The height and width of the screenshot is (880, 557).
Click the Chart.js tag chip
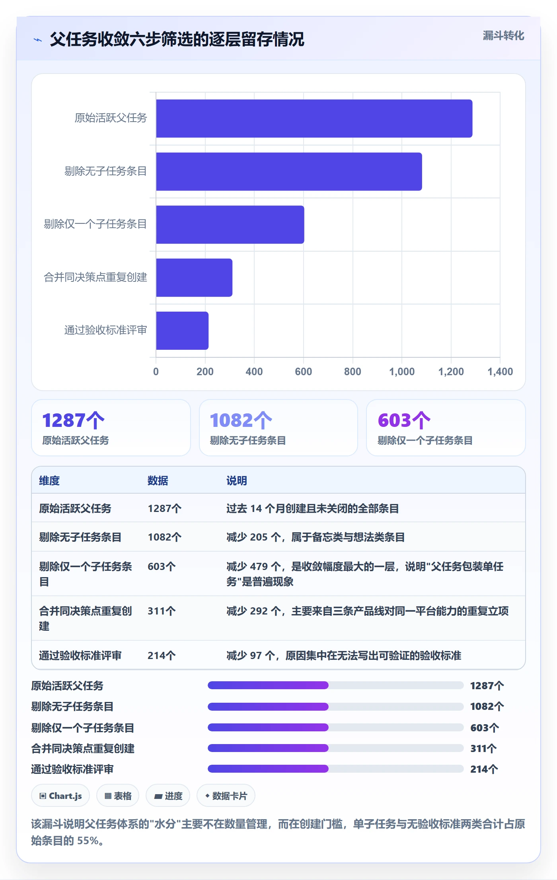(60, 796)
